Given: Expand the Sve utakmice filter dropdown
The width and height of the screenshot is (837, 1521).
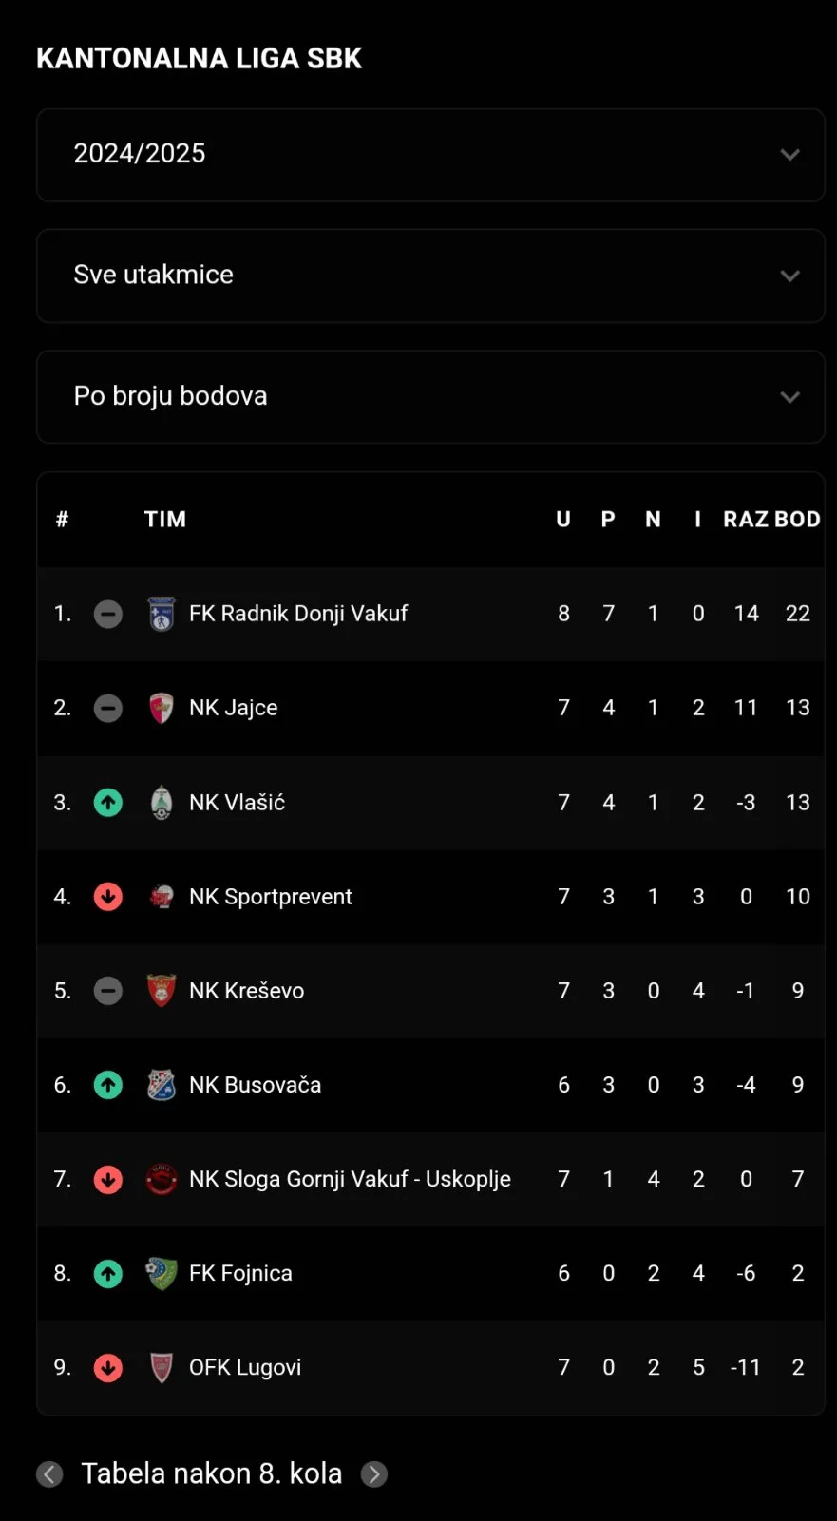Looking at the screenshot, I should [430, 276].
